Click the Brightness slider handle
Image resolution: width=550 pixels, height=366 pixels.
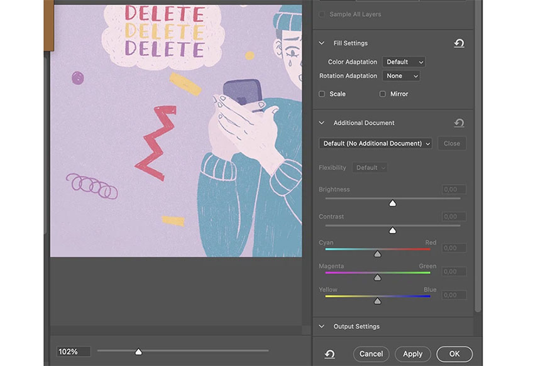[x=392, y=203]
